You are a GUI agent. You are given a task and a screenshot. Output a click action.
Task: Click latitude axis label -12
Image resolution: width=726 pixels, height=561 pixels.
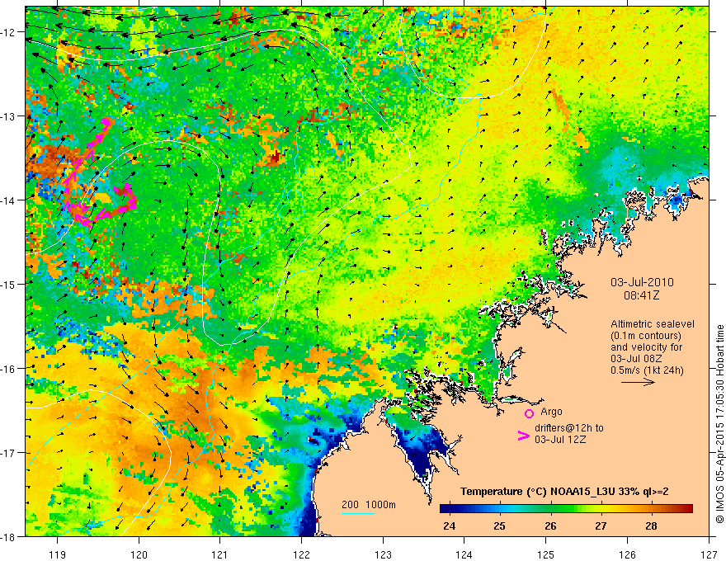coord(8,32)
